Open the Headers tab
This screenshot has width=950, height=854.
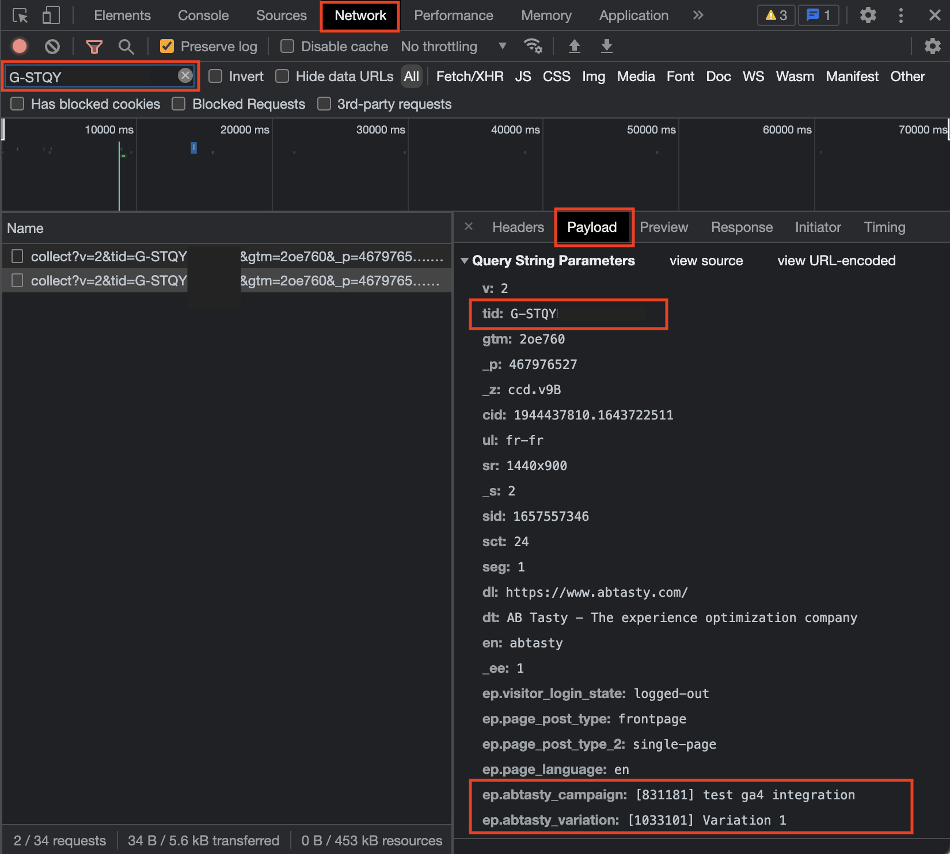click(x=518, y=227)
